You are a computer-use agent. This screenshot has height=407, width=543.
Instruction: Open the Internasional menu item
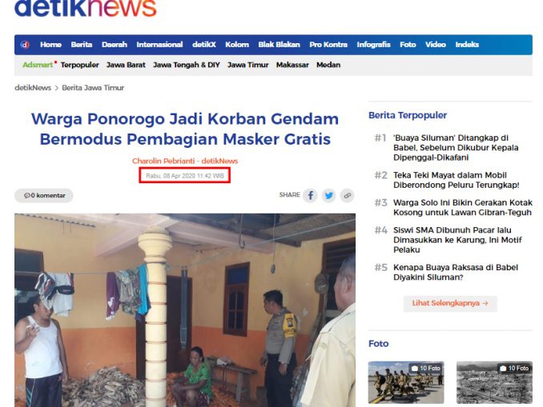159,45
